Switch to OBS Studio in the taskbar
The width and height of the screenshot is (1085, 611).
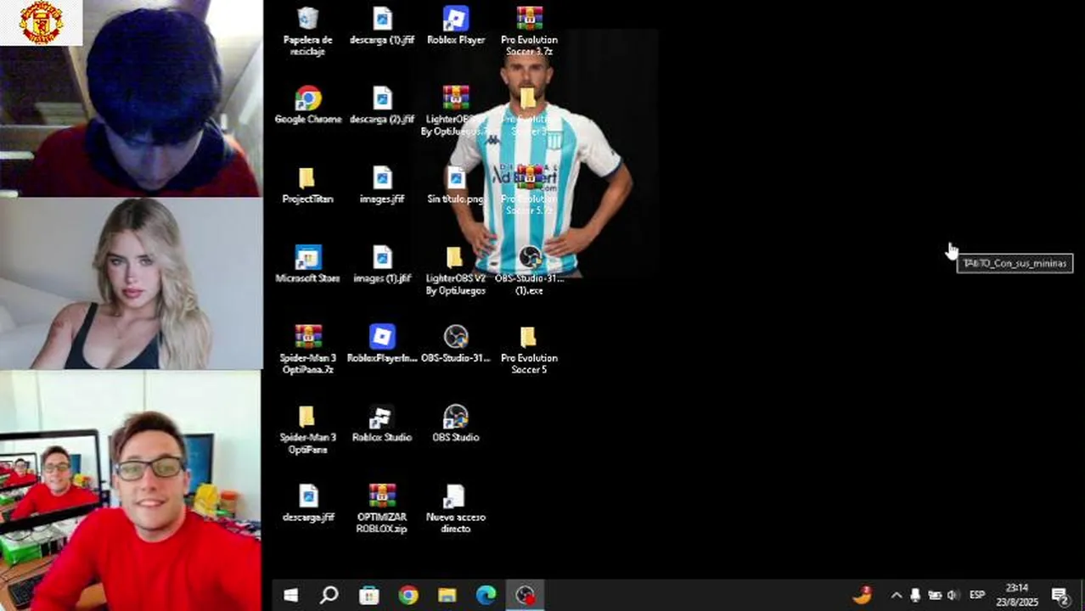(x=526, y=596)
